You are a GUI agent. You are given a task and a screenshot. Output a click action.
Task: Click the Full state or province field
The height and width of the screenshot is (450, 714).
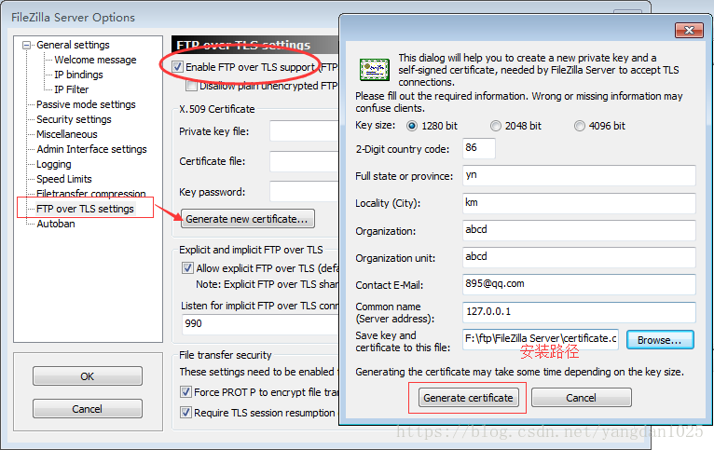(x=579, y=176)
